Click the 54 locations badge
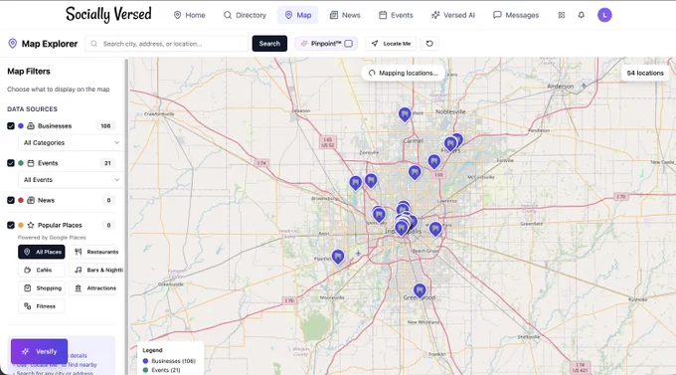Viewport: 676px width, 375px height. click(x=645, y=73)
